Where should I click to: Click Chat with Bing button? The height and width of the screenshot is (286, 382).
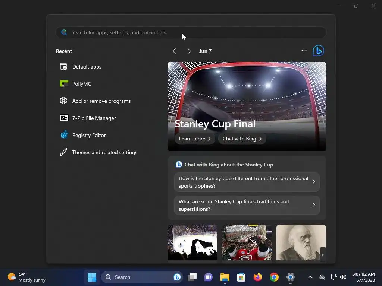tap(242, 139)
